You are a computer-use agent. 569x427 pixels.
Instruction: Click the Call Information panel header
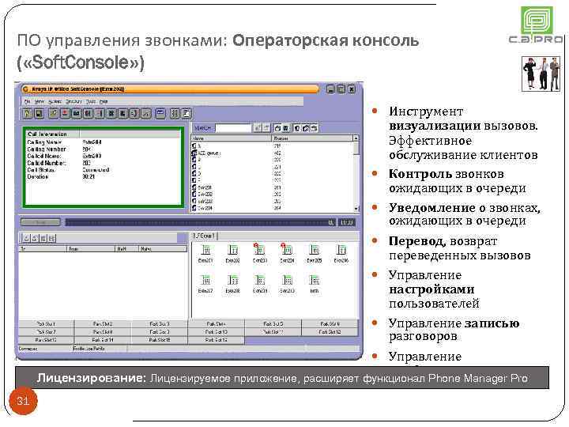tap(103, 134)
